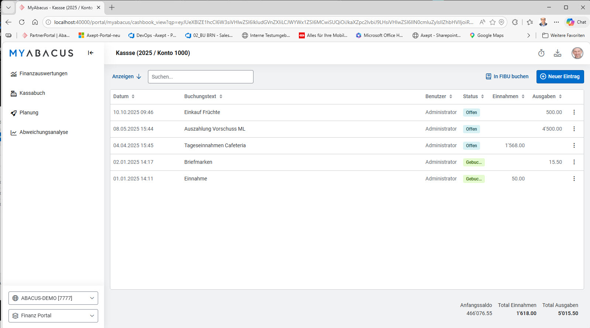Open DevOps -Axept bookmark
Image resolution: width=590 pixels, height=328 pixels.
coord(152,35)
